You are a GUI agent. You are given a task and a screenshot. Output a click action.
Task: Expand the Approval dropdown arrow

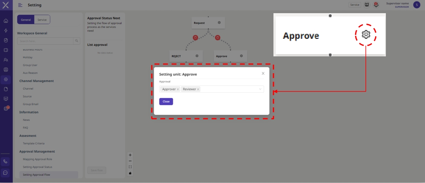coord(260,89)
